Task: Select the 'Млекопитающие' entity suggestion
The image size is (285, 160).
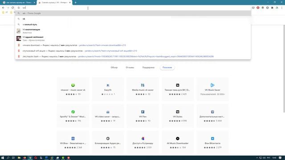Action: 133,31
